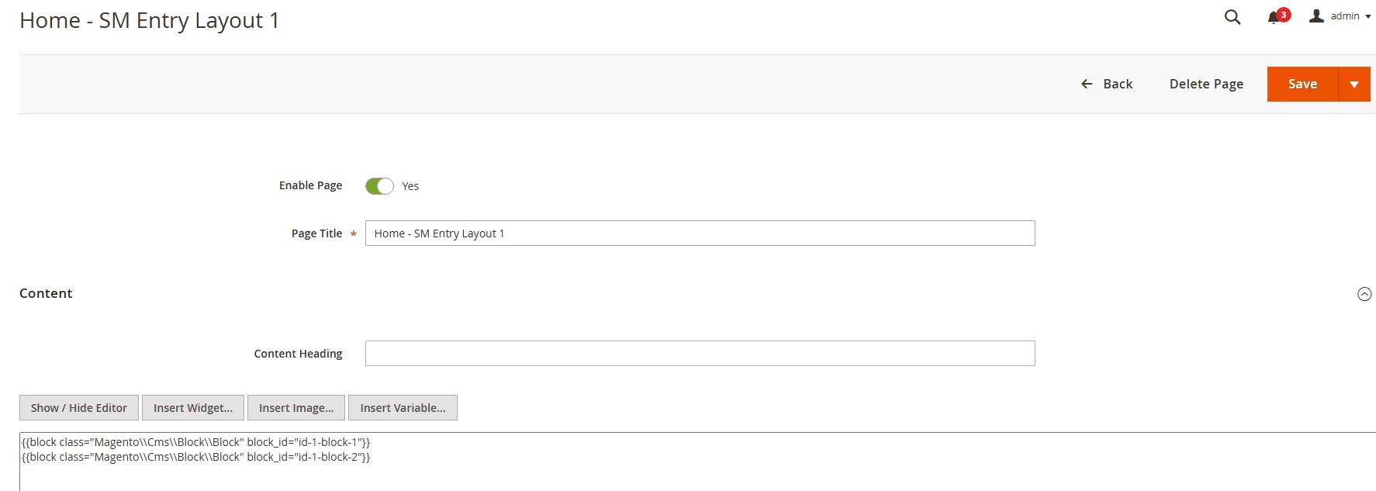
Task: Click into the Page Title field
Action: (x=700, y=233)
